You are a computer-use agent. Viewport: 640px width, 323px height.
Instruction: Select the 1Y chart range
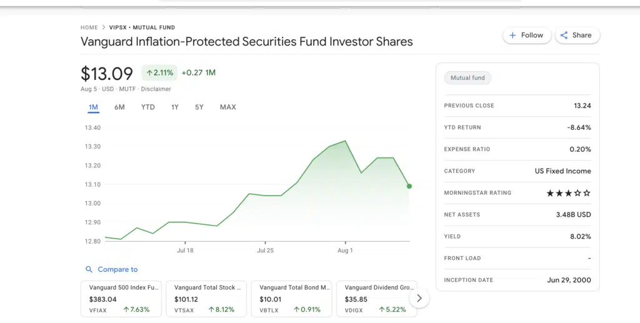175,107
